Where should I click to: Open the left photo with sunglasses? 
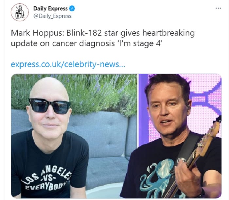coord(74,136)
